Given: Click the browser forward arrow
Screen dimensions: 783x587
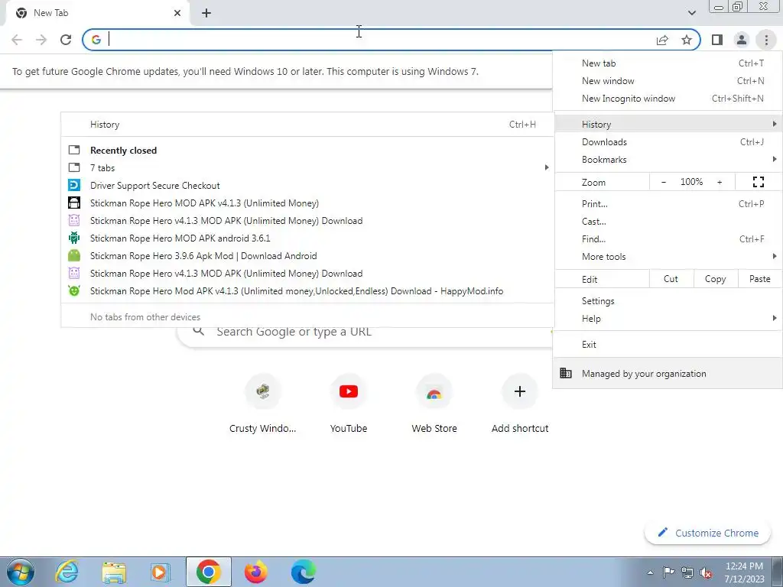Looking at the screenshot, I should (x=41, y=40).
